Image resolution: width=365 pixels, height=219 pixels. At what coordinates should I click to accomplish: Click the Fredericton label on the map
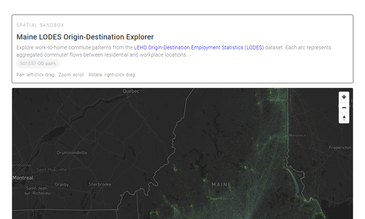tap(340, 147)
